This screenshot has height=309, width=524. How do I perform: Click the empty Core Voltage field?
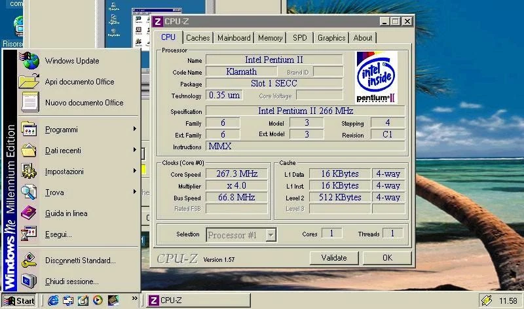[320, 95]
